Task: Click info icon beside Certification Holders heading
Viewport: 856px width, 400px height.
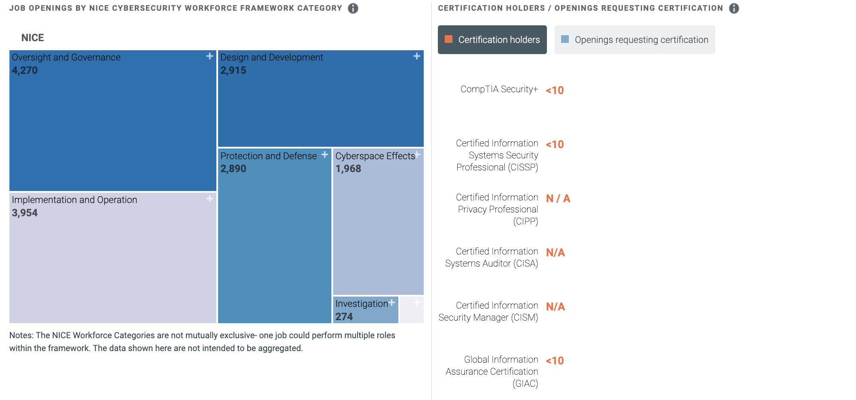Action: [x=734, y=8]
